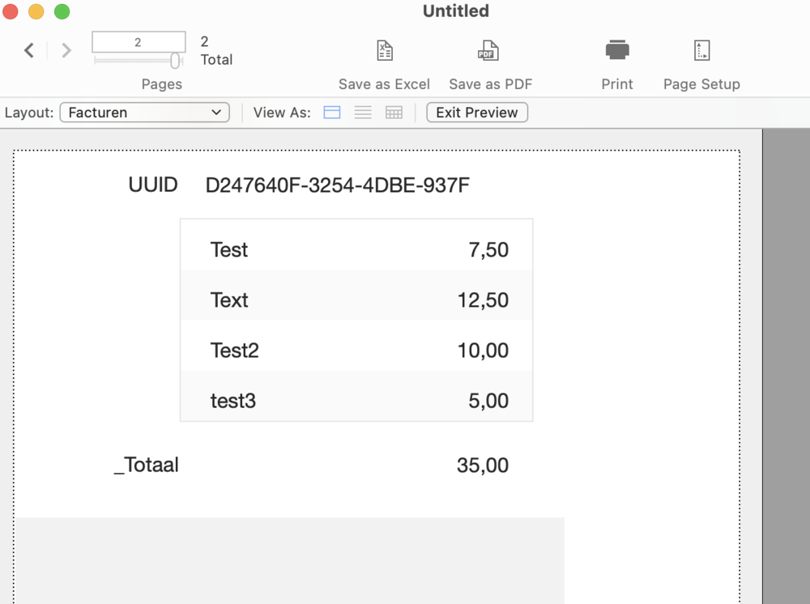Switch to Table view in View As
This screenshot has height=604, width=810.
point(394,113)
